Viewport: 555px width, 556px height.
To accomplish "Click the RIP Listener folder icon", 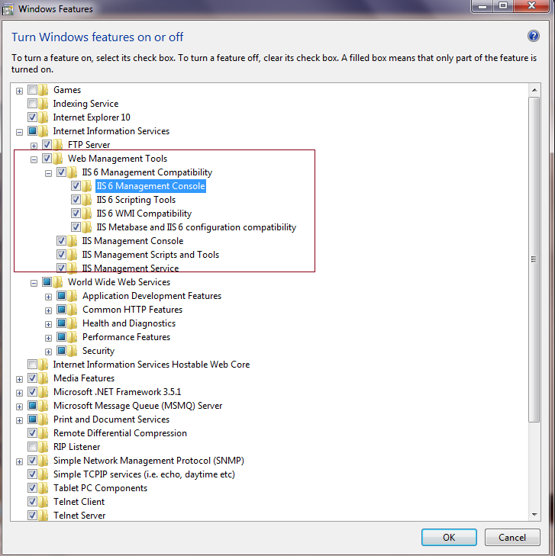I will pos(44,447).
